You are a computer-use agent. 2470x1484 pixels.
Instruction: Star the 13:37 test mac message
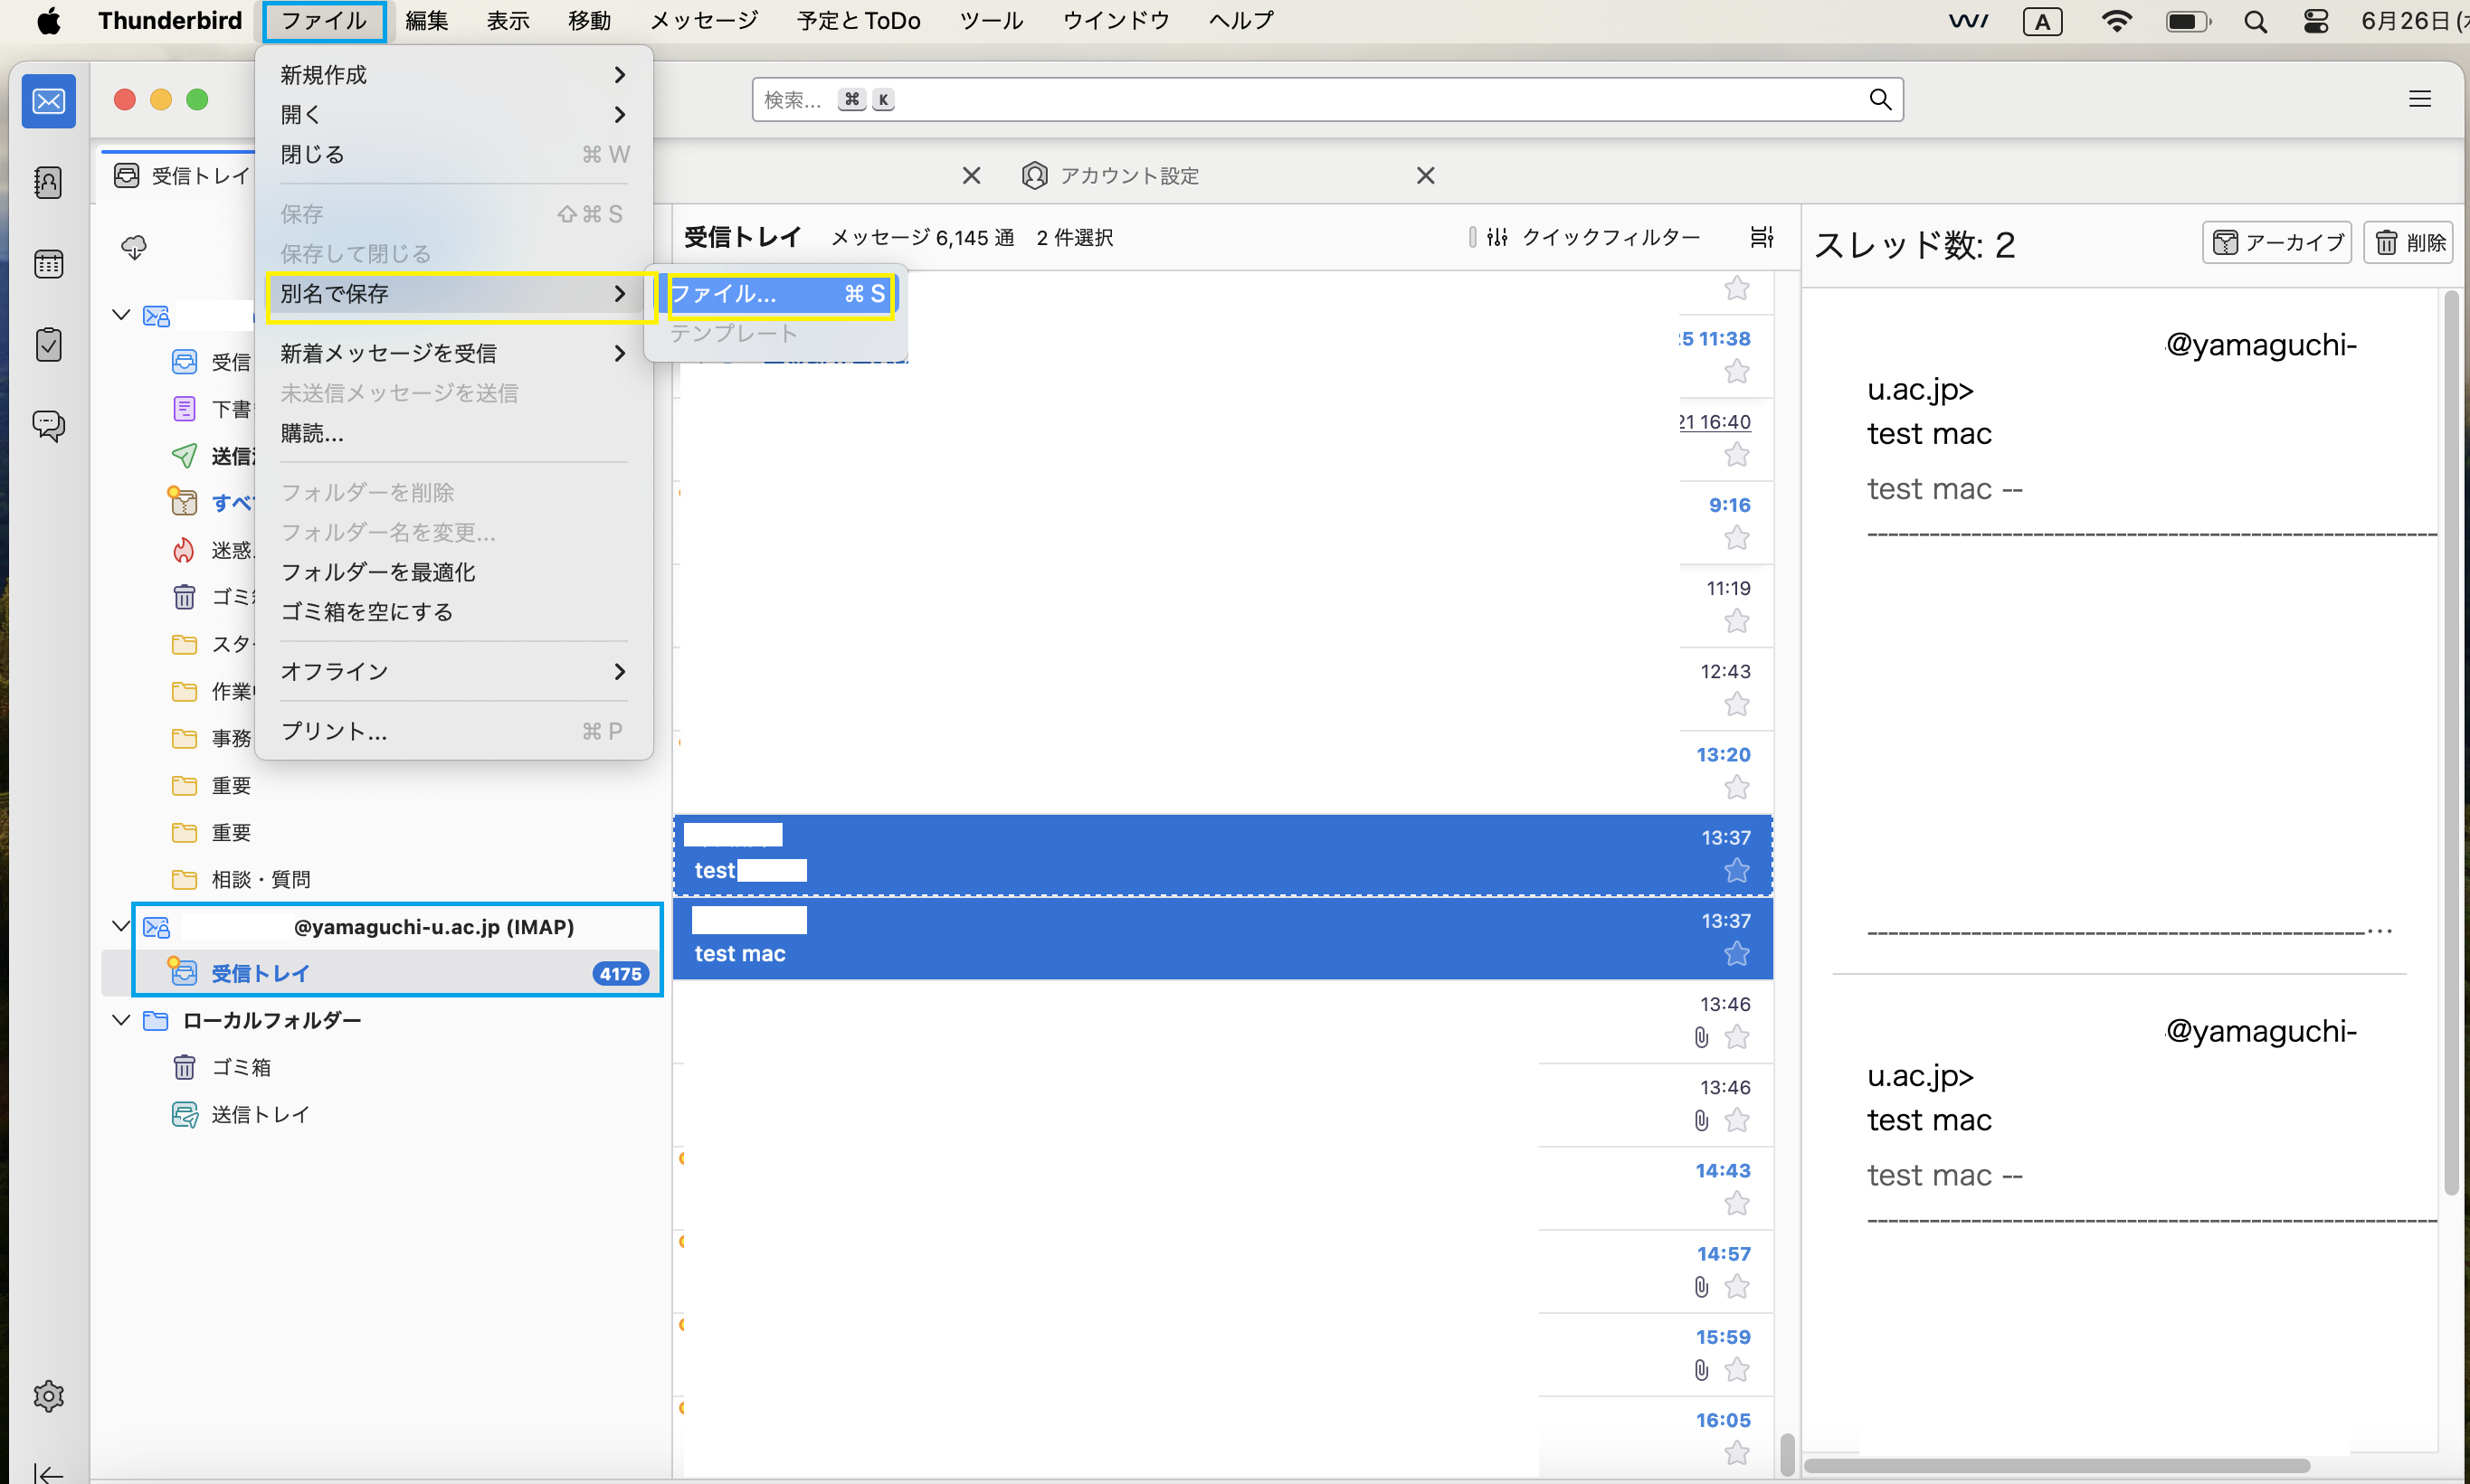1737,954
